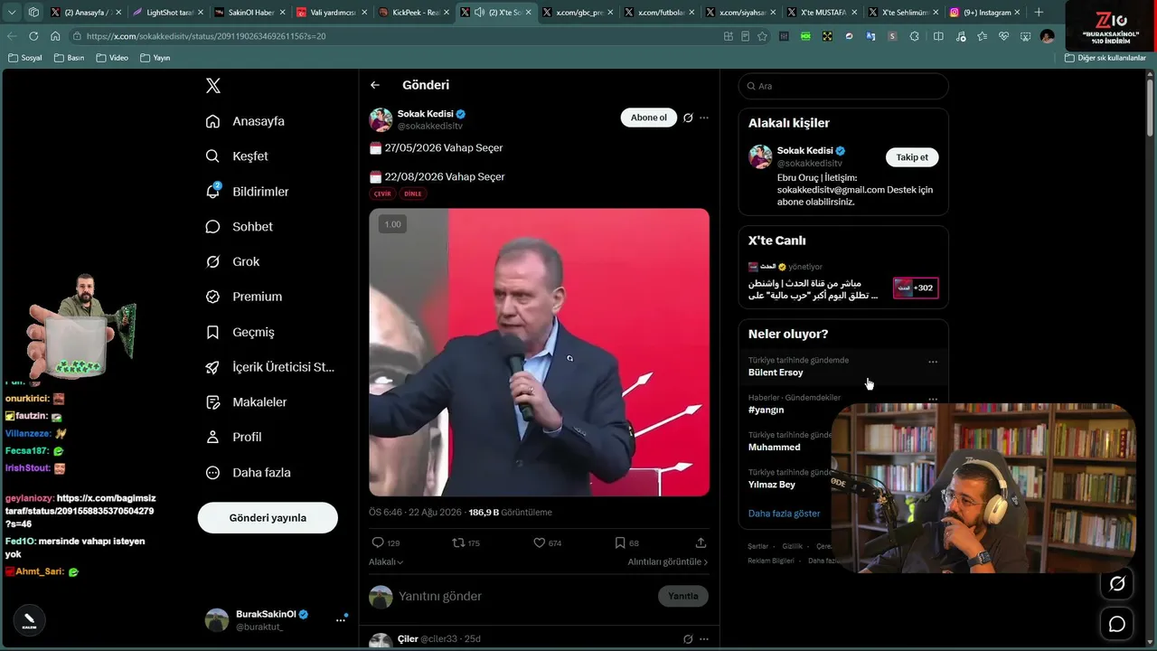Open the Basın bookmarks folder
Screen dimensions: 1157x651
69,58
